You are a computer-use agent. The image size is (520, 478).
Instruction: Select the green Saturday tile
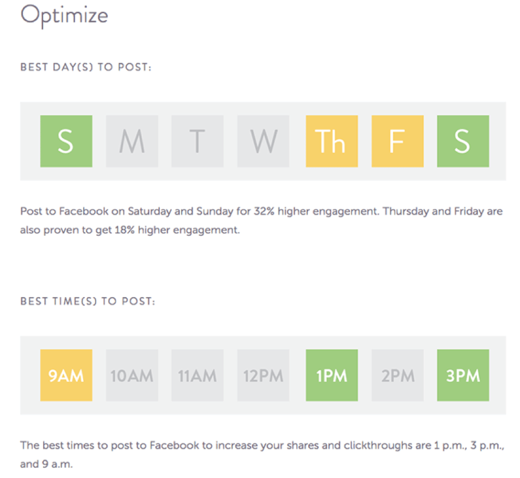point(463,141)
